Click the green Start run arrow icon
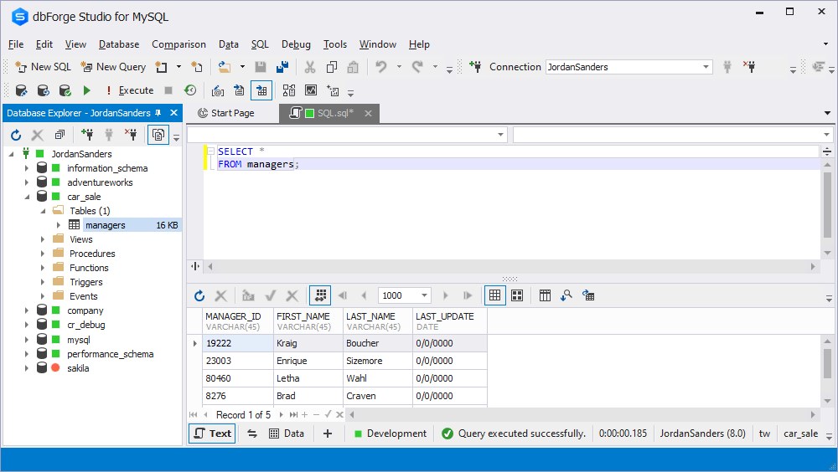Image resolution: width=838 pixels, height=472 pixels. pyautogui.click(x=86, y=90)
